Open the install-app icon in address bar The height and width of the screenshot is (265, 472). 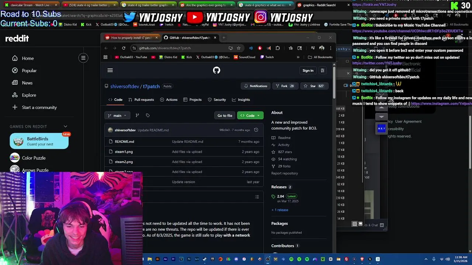(230, 48)
